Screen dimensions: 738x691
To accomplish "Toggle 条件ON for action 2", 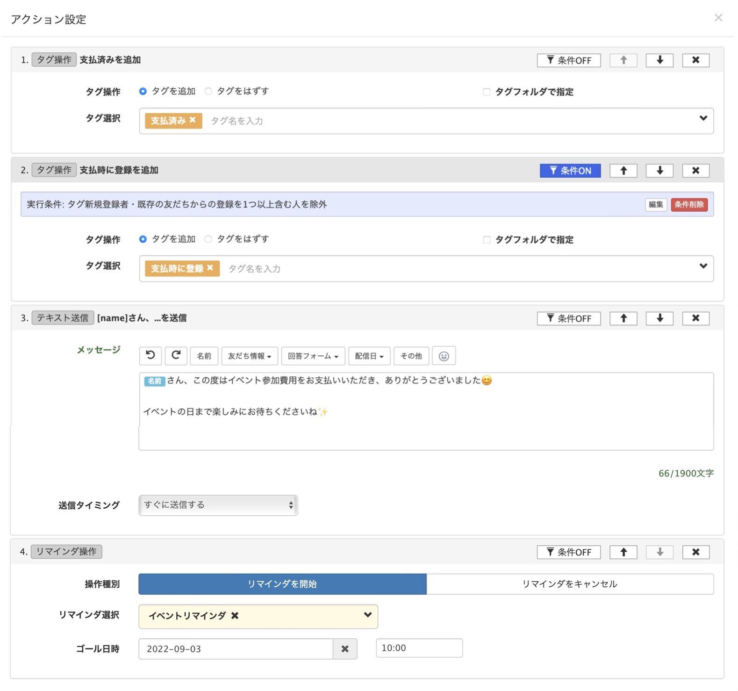I will click(570, 171).
